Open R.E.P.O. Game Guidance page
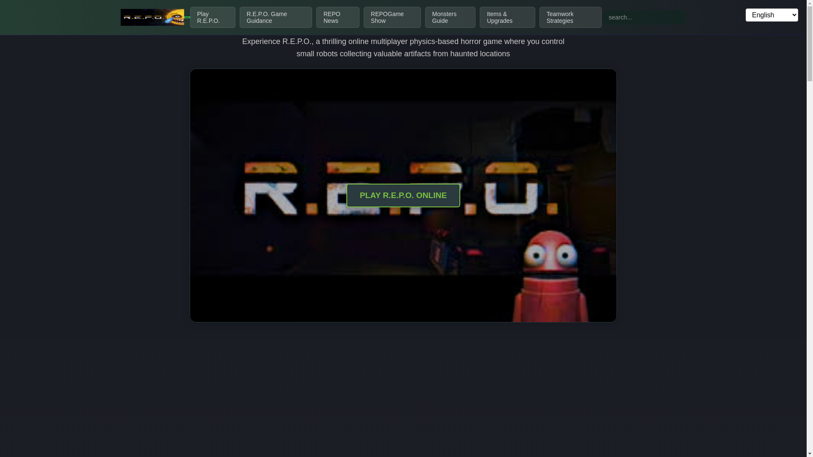Screen dimensions: 813x457 [x=276, y=17]
